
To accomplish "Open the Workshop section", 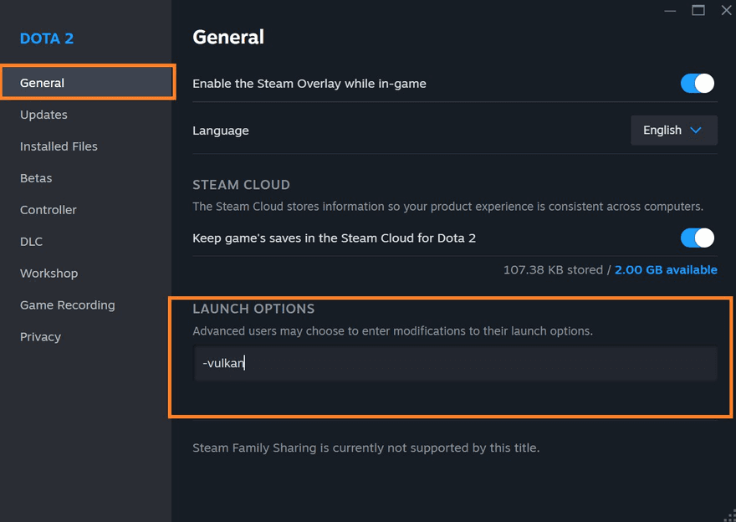I will (49, 274).
